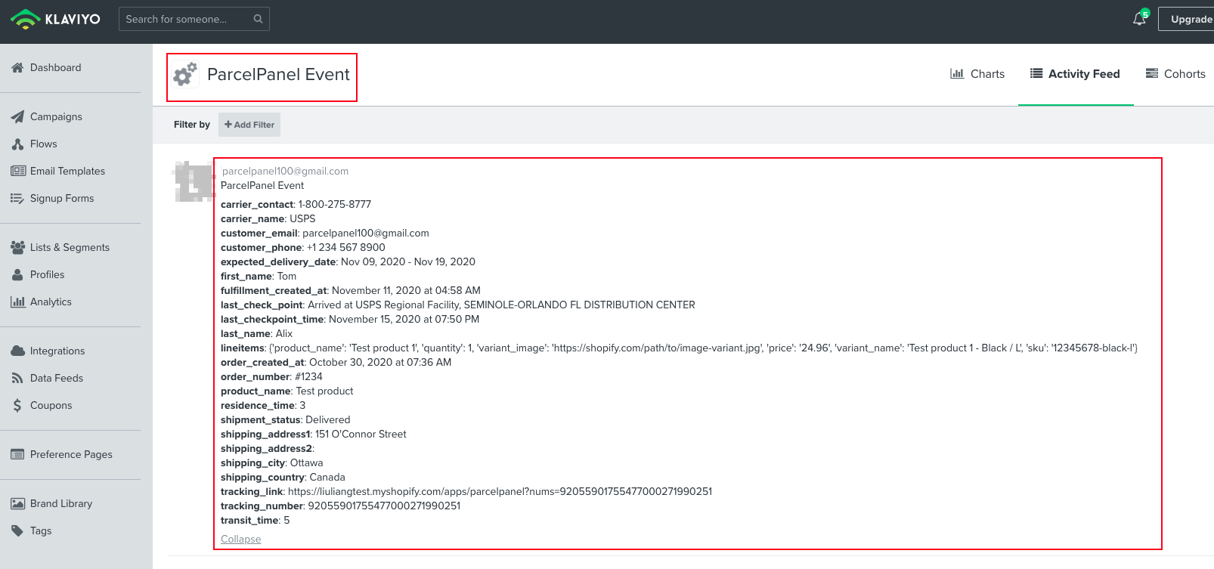Screen dimensions: 1214x569
Task: Click the 'Search for someone' field
Action: click(194, 19)
